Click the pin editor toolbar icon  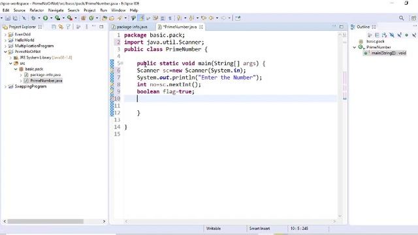coord(238,18)
